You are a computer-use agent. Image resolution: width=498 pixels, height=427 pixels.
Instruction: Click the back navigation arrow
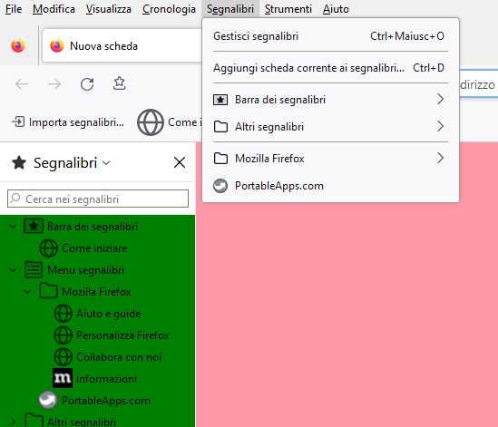22,84
